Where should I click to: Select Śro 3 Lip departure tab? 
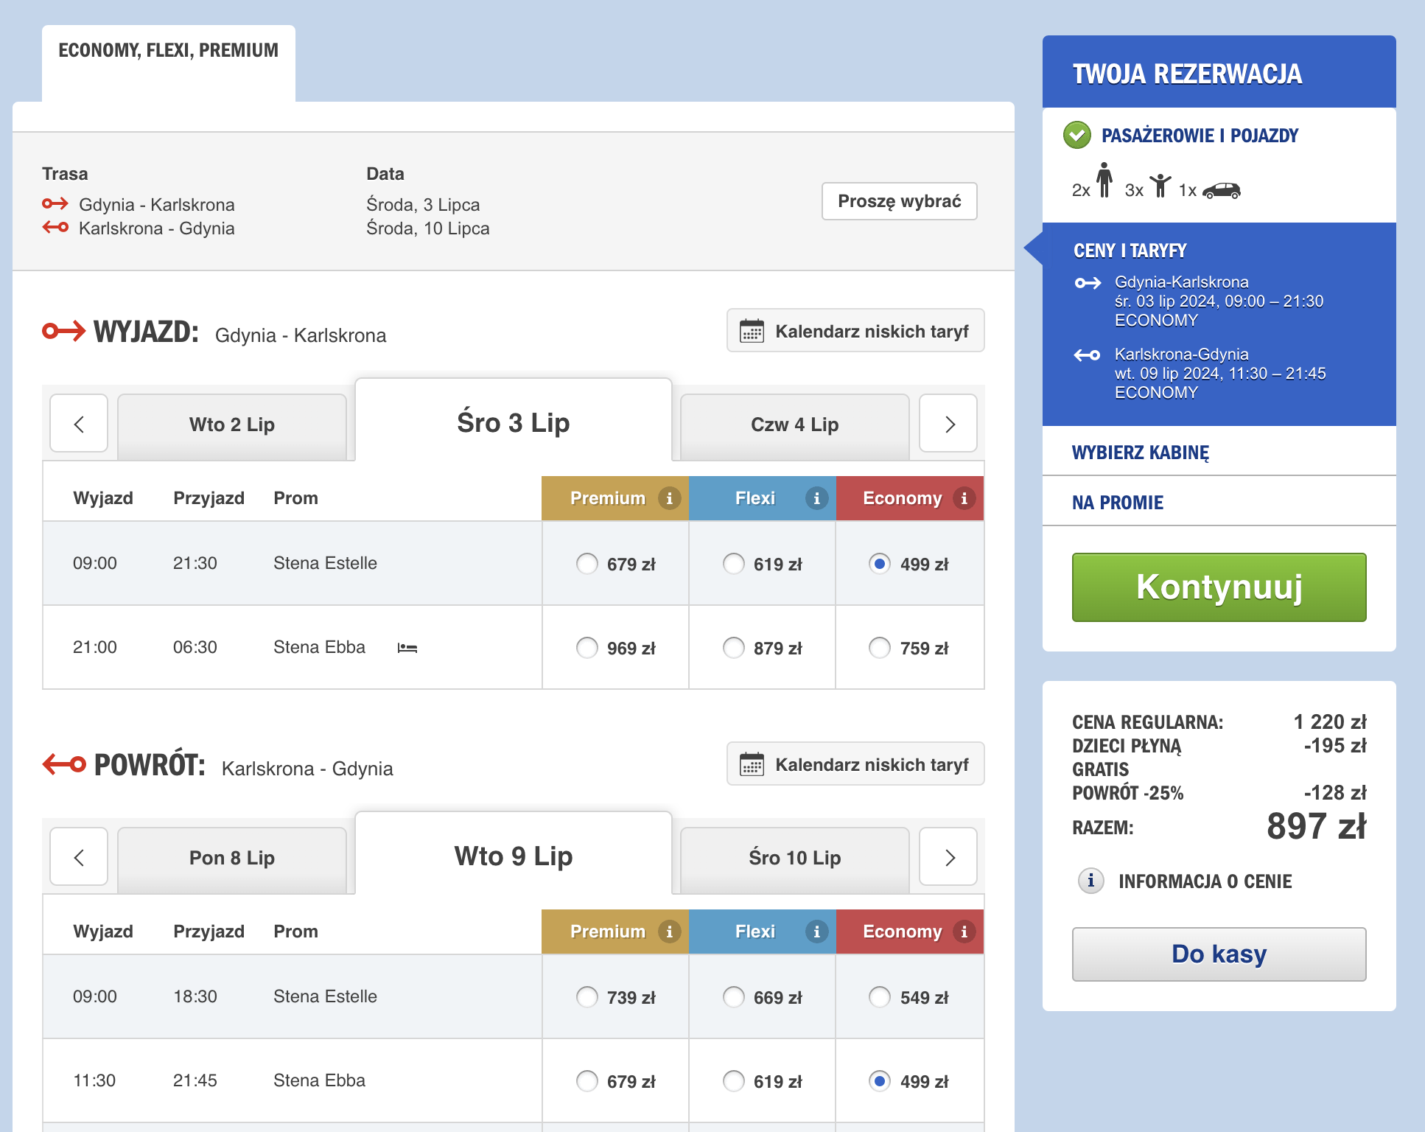point(514,422)
